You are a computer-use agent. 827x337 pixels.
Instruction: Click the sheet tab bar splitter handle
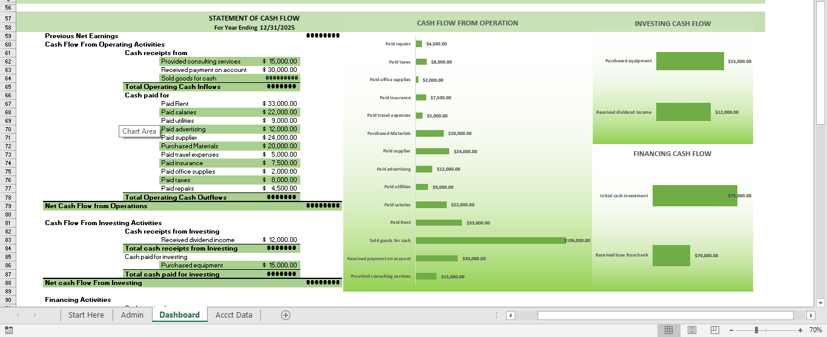496,315
